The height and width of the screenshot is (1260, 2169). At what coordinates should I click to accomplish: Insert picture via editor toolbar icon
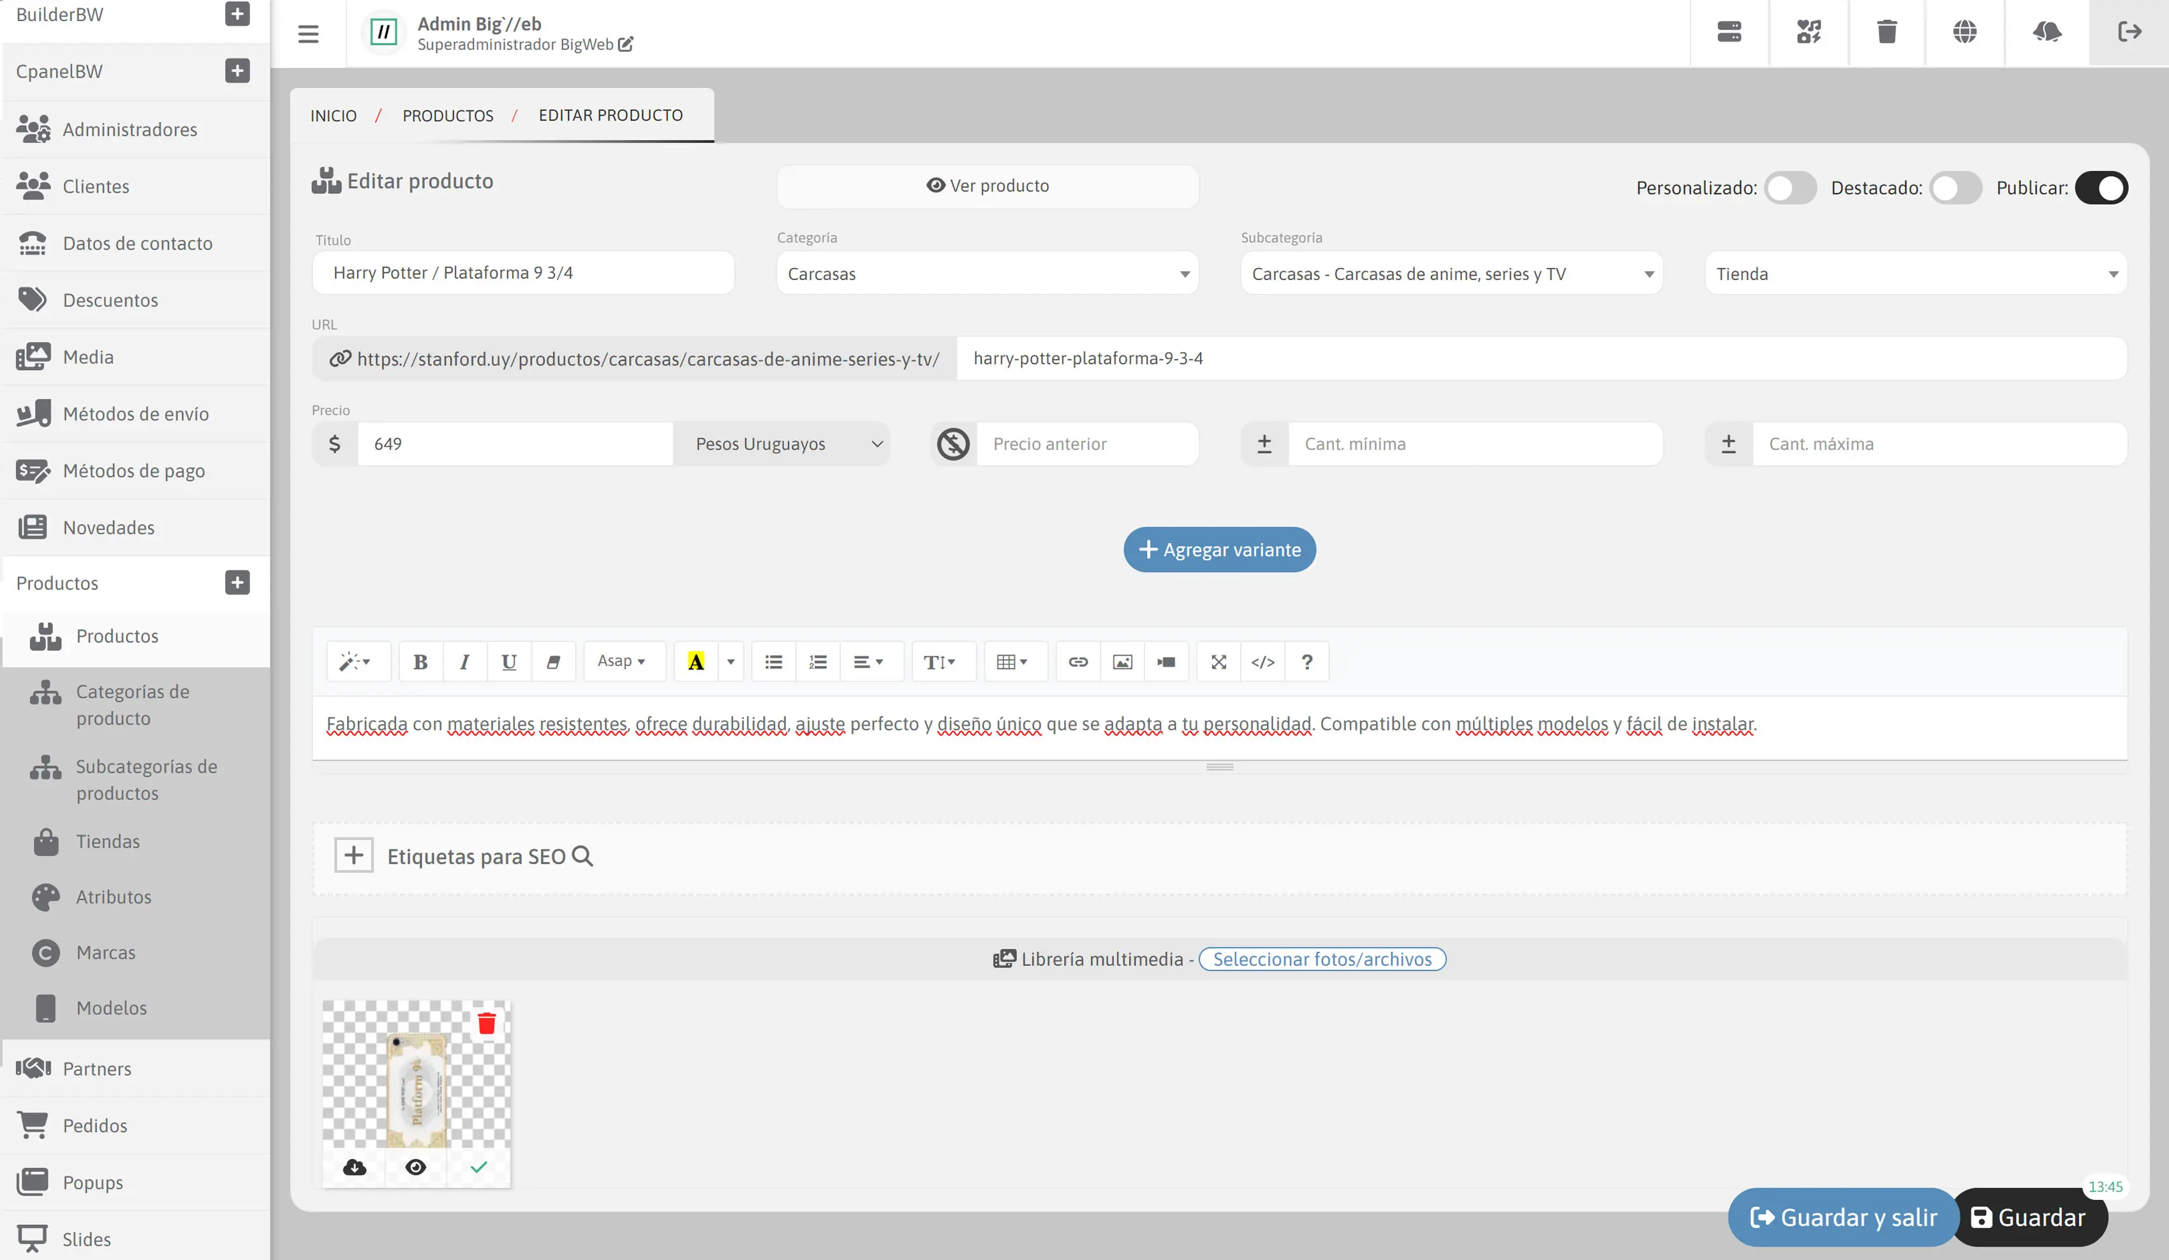(1122, 661)
